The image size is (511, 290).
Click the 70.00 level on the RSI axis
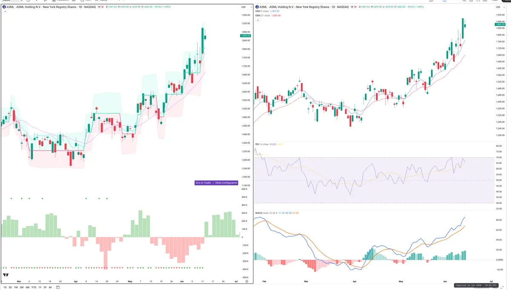pos(499,157)
